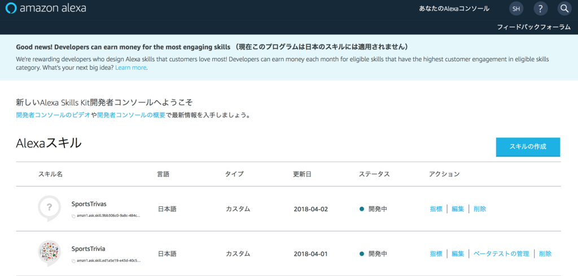Viewport: 578px width, 276px height.
Task: Click the date 2018-04-01
Action: pos(311,253)
